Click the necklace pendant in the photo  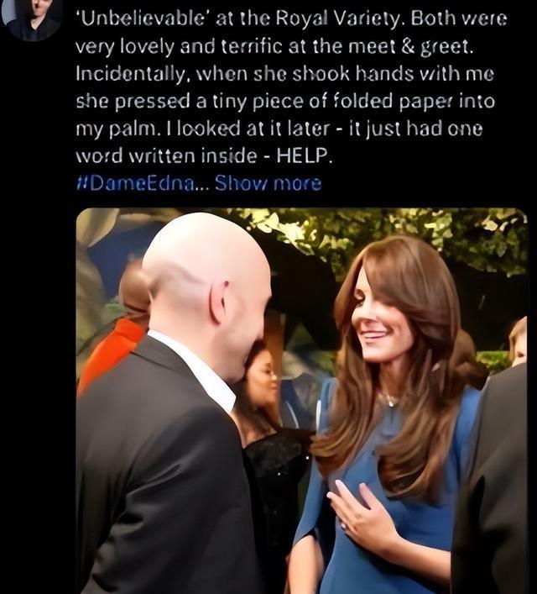(x=389, y=401)
